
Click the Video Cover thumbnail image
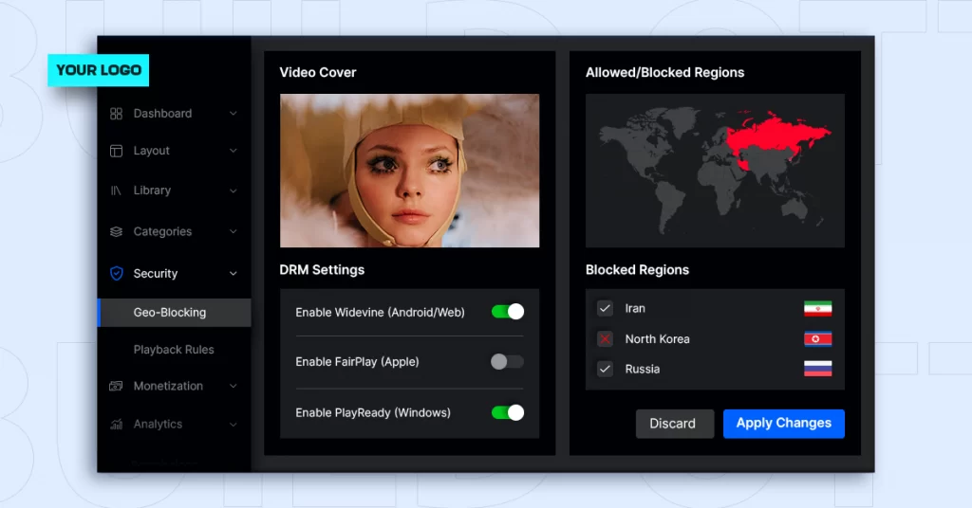pos(409,171)
